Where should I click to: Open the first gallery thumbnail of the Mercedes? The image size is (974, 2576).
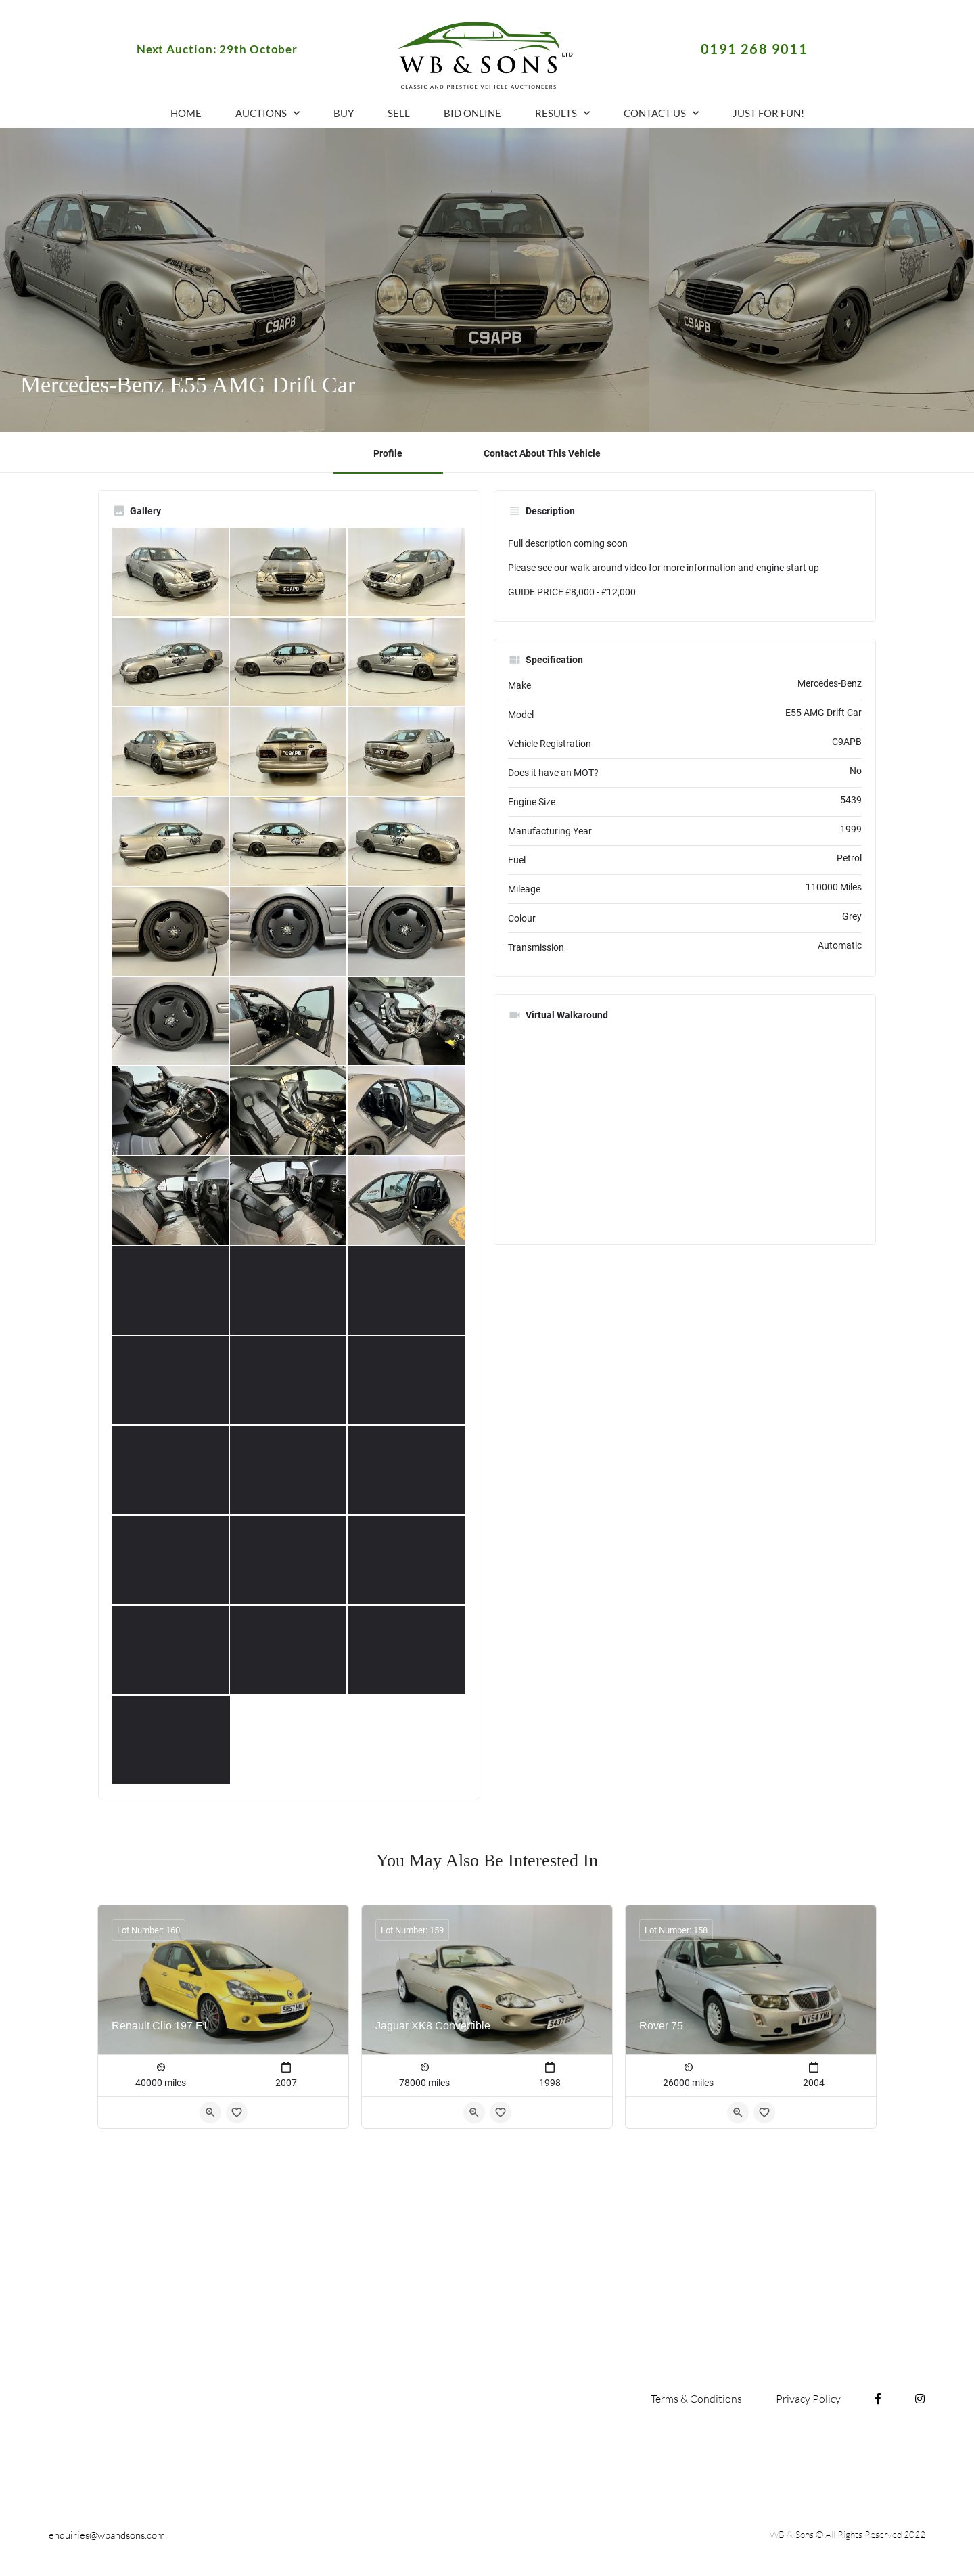click(170, 572)
